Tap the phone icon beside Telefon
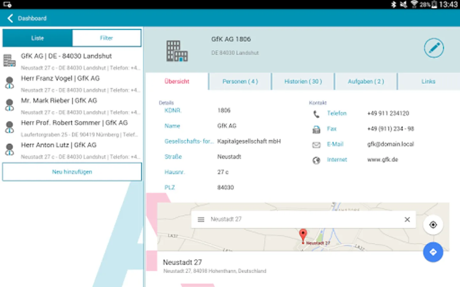 (316, 114)
